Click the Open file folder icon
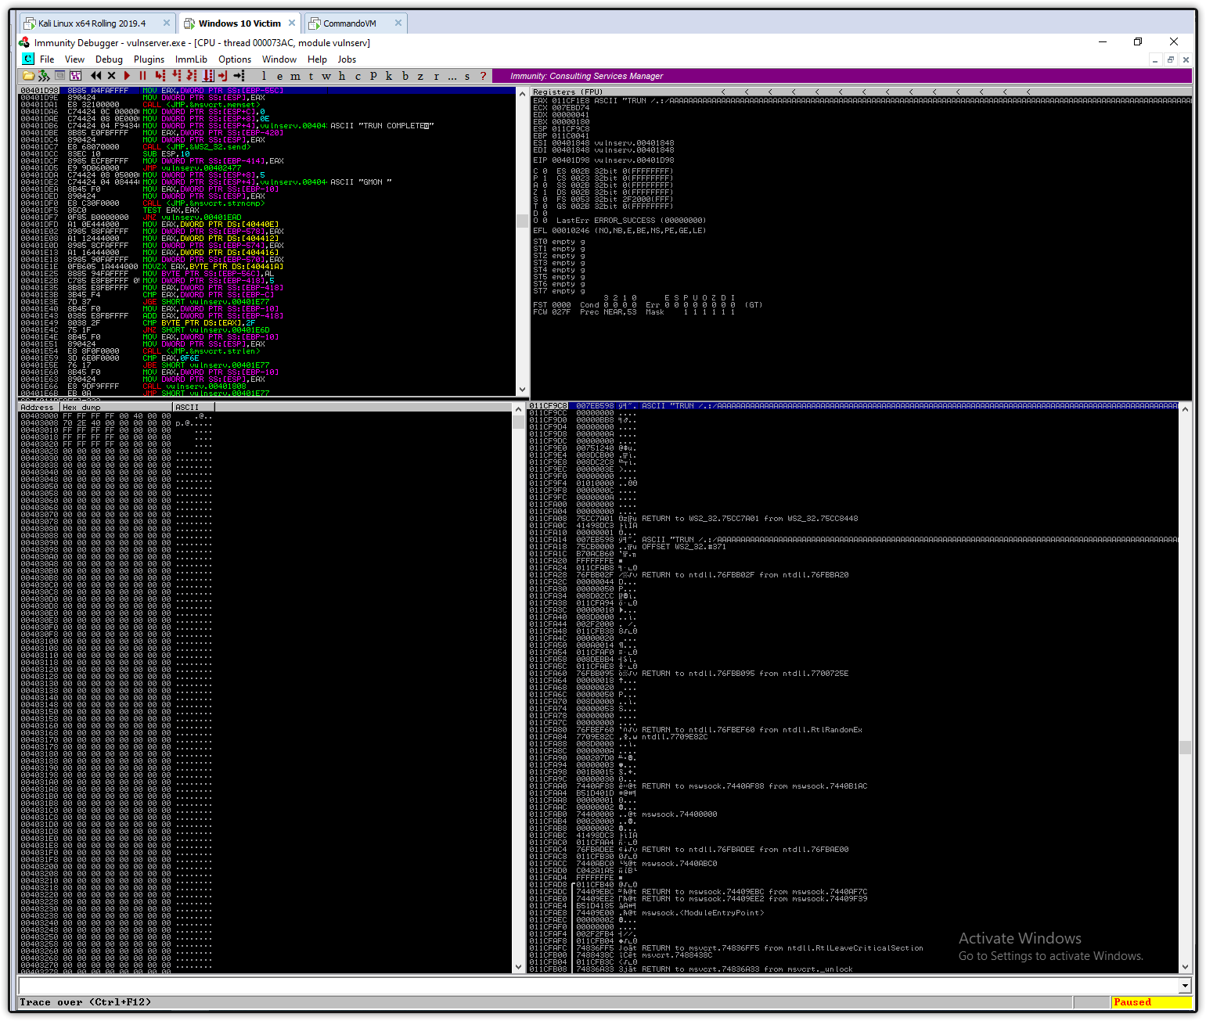1206x1021 pixels. pos(29,76)
